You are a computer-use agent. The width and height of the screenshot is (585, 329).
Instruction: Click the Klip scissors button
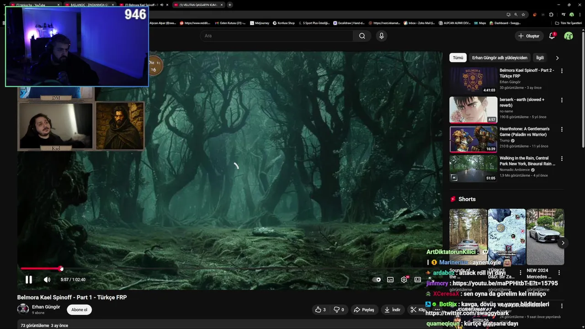(x=418, y=309)
